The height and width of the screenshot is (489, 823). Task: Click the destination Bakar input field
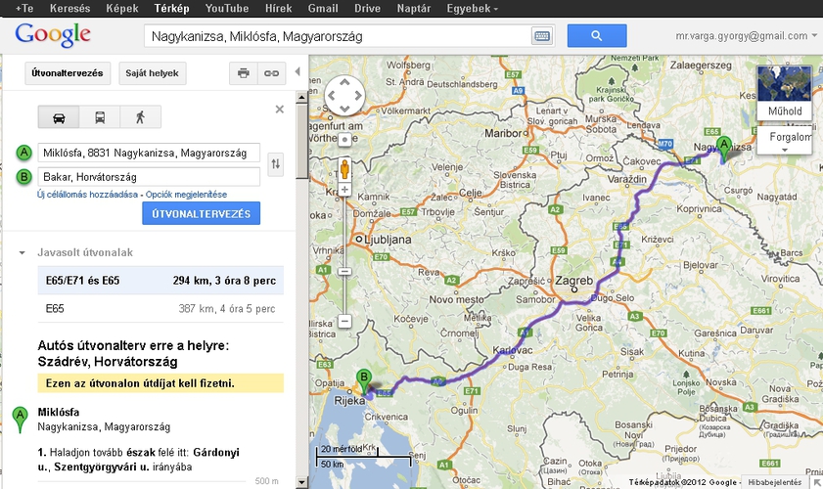149,177
